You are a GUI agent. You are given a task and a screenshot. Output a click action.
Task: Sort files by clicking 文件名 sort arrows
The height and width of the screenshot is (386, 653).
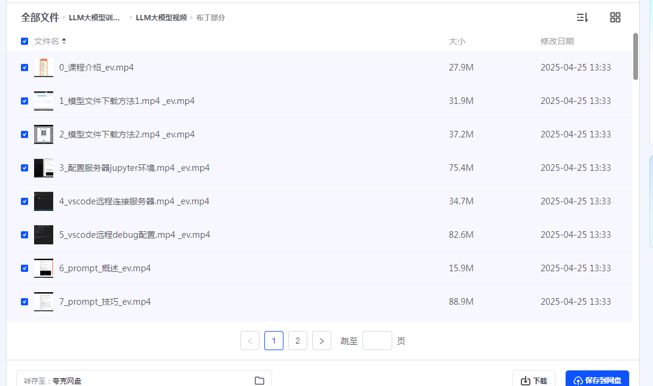click(64, 41)
